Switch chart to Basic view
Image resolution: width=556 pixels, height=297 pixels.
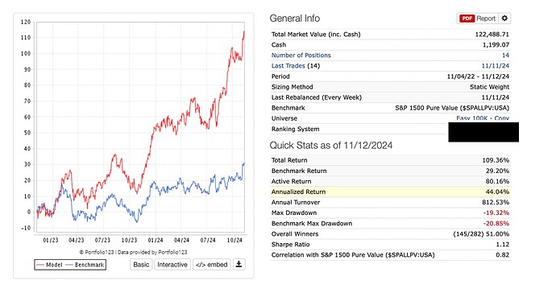click(x=141, y=265)
